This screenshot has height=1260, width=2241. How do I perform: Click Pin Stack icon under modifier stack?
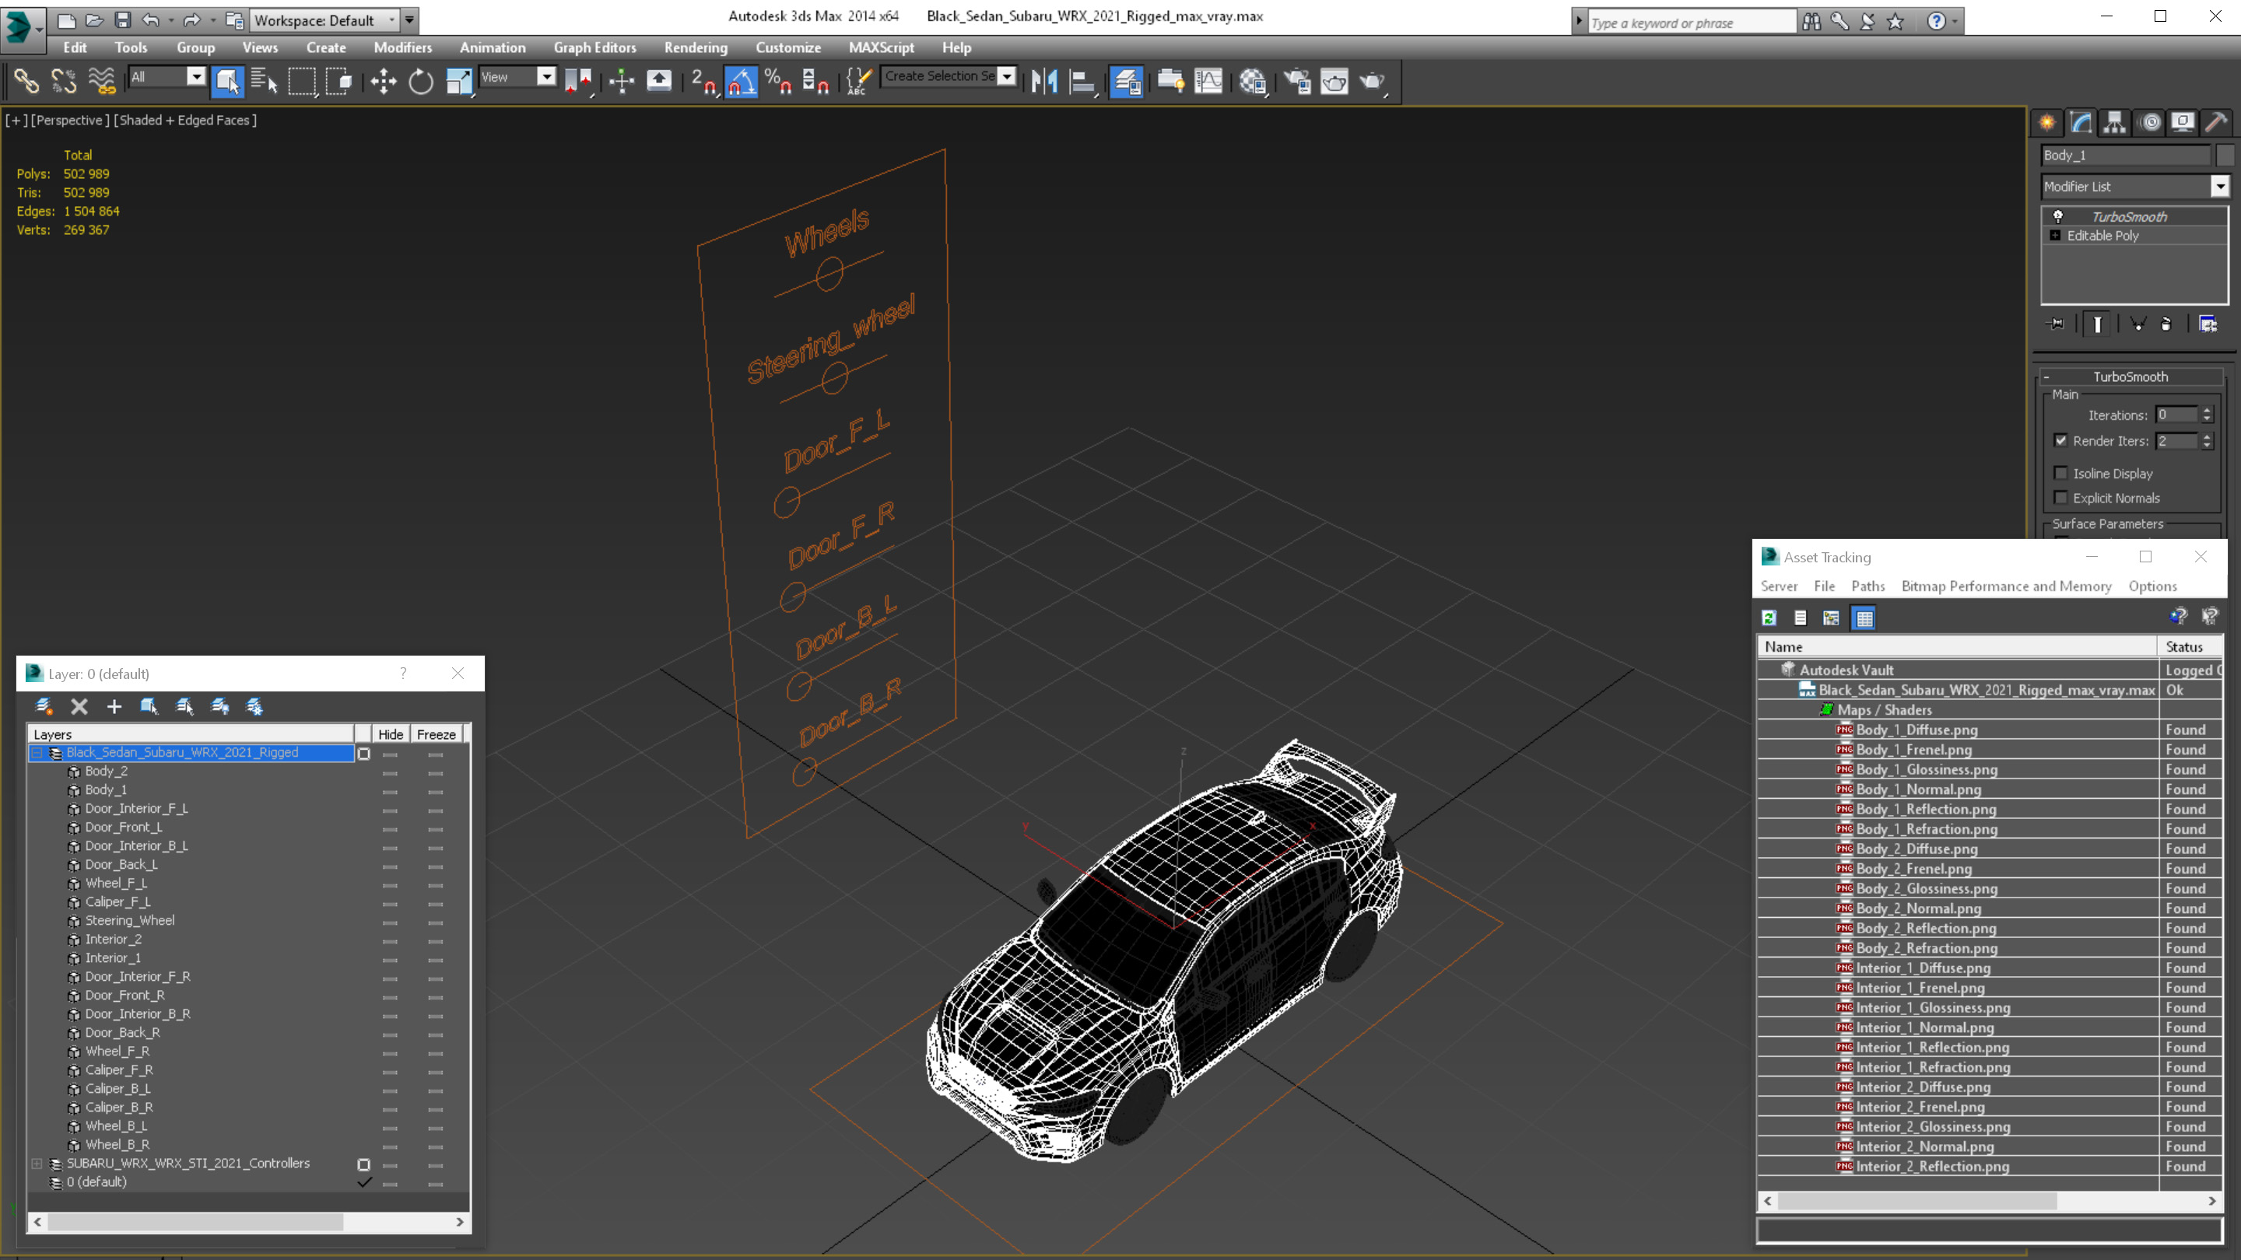click(x=2056, y=324)
